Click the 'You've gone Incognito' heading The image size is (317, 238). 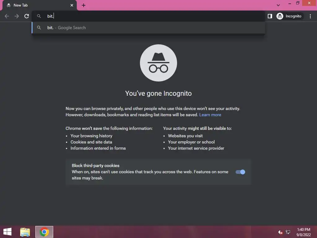(158, 94)
